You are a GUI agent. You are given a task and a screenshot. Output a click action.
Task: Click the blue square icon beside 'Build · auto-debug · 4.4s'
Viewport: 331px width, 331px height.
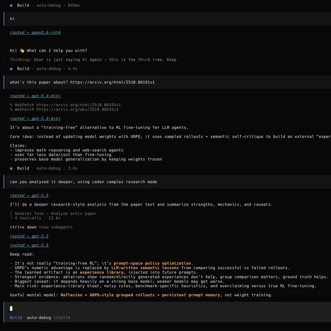coord(11,69)
